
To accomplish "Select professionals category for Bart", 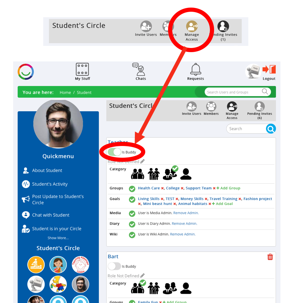I will point(170,288).
